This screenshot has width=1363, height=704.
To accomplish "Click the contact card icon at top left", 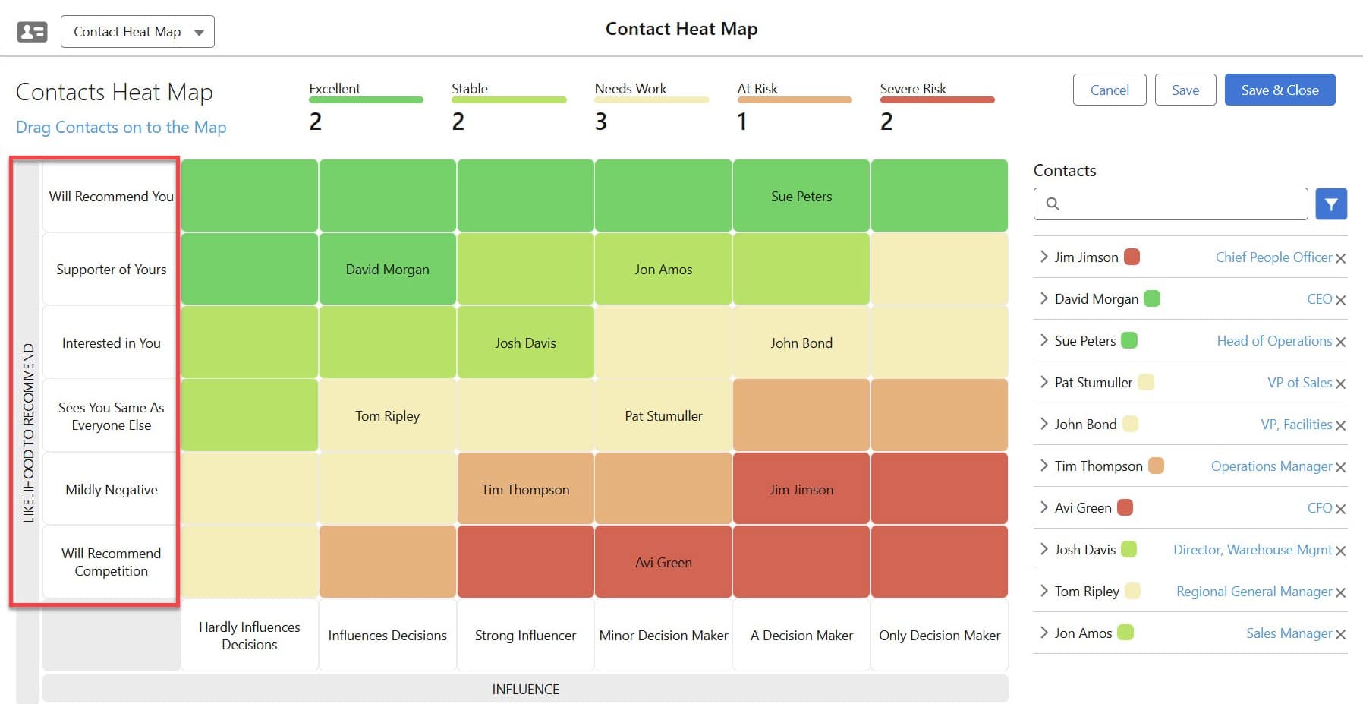I will (x=32, y=32).
